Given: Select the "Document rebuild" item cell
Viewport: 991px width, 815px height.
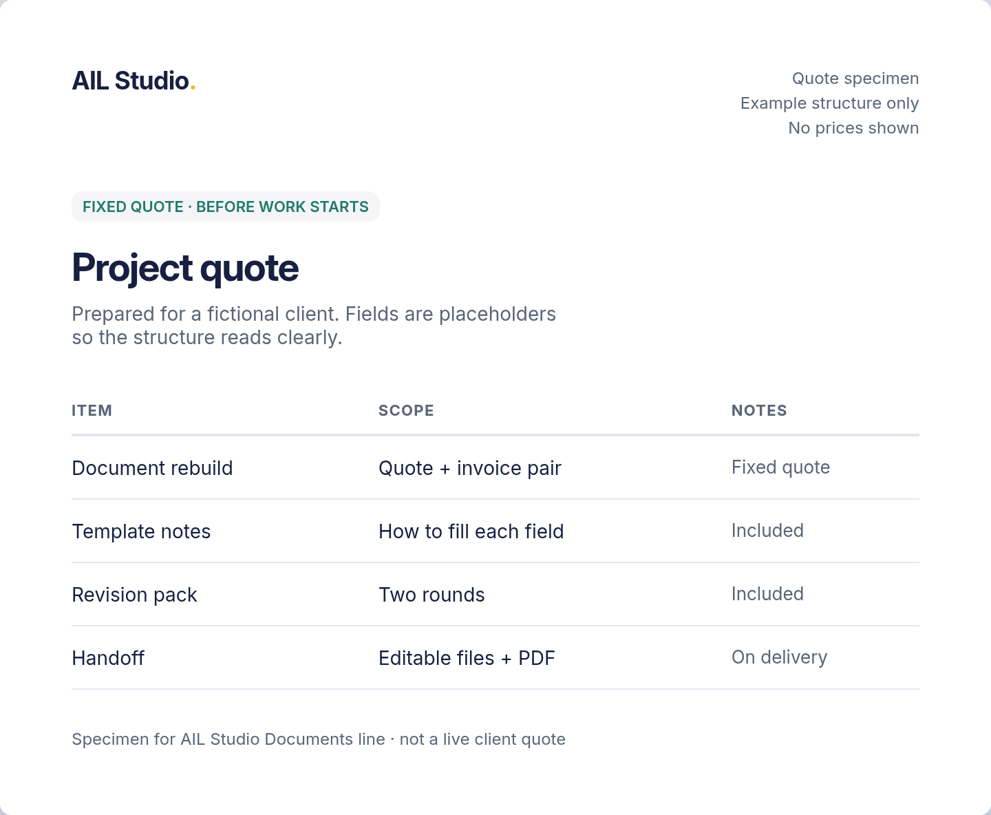Looking at the screenshot, I should tap(153, 468).
